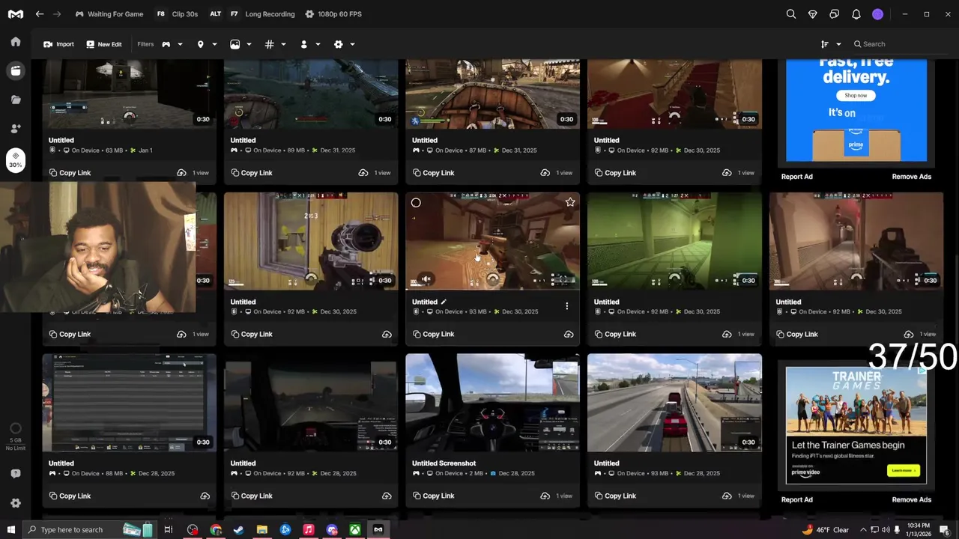The image size is (959, 539).
Task: Open the premium diamond icon
Action: pos(813,14)
